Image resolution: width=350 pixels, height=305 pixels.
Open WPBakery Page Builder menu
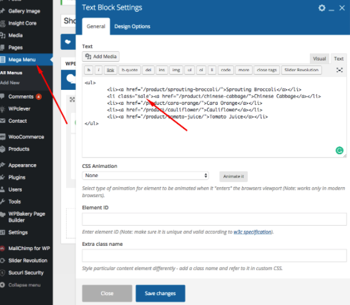click(26, 217)
